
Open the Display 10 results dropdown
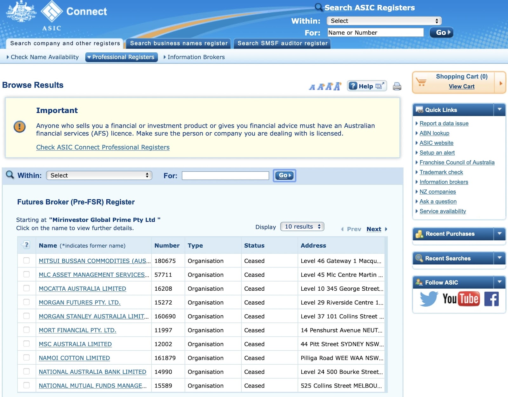(x=302, y=227)
